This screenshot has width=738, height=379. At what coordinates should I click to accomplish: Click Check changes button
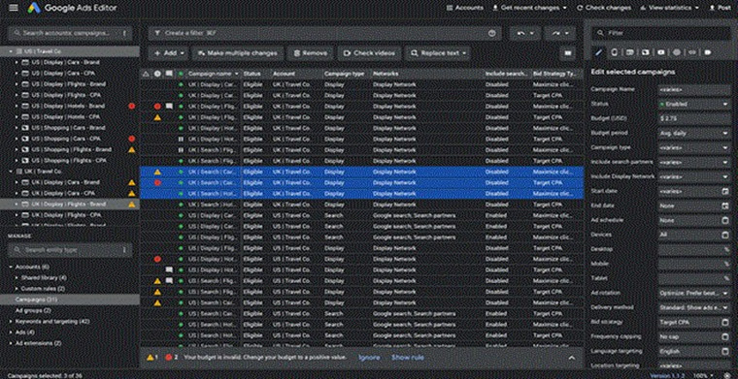coord(604,8)
